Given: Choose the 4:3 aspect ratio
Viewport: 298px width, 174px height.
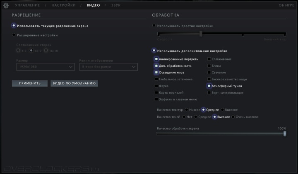Looking at the screenshot, I should [x=19, y=51].
